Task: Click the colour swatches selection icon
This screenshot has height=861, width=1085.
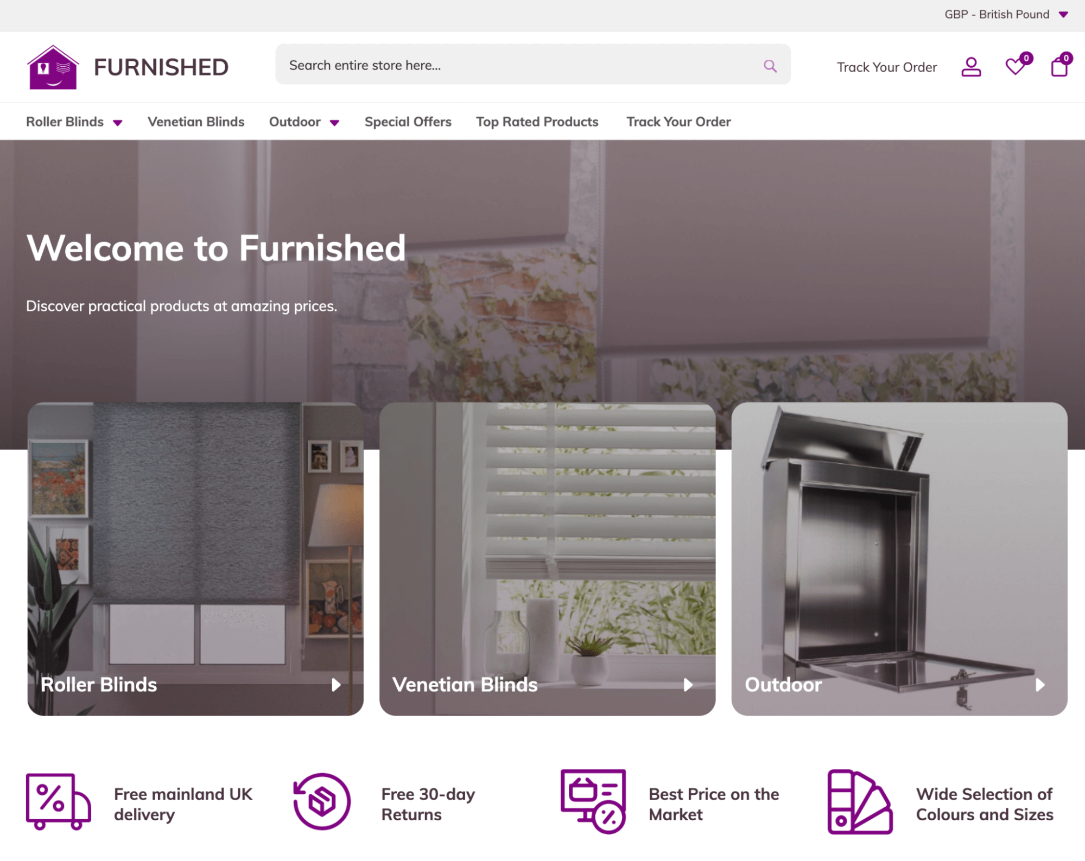Action: point(860,801)
